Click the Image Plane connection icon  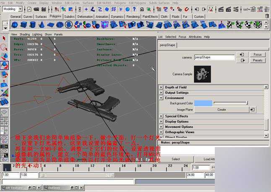click(253, 110)
